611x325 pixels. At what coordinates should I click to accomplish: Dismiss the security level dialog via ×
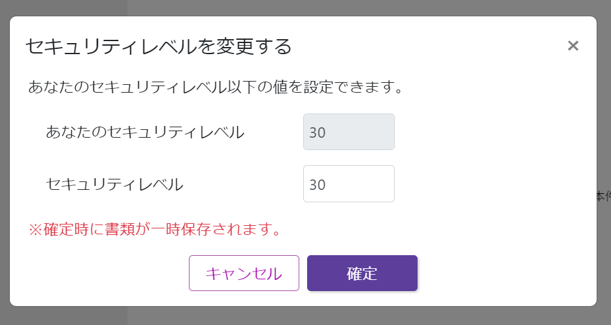point(573,46)
